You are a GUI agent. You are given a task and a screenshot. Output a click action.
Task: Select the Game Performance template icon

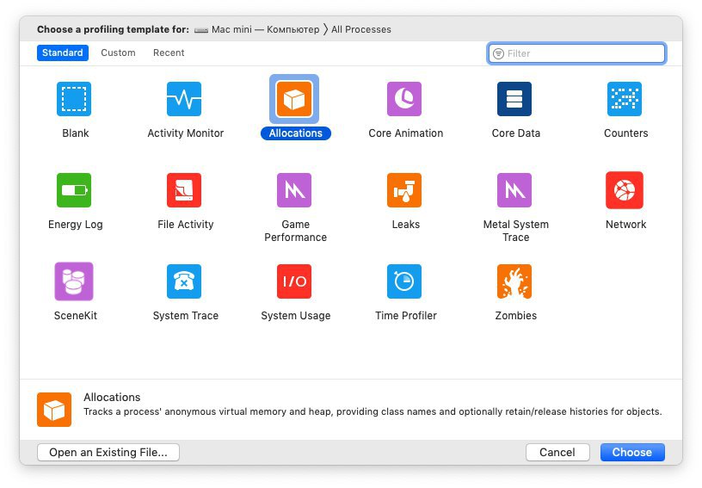tap(294, 190)
